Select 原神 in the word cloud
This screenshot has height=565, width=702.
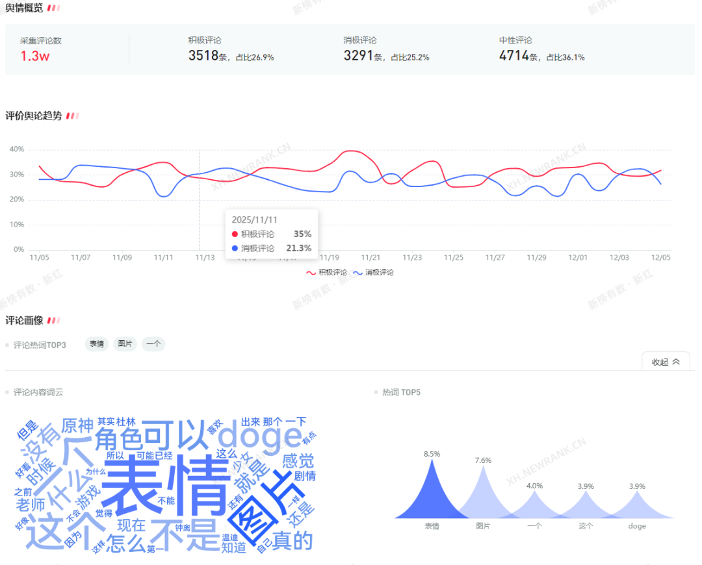click(x=77, y=426)
